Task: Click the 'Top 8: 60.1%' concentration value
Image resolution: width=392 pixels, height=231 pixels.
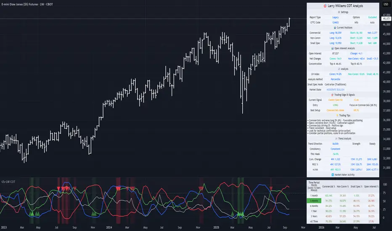Action: [356, 64]
